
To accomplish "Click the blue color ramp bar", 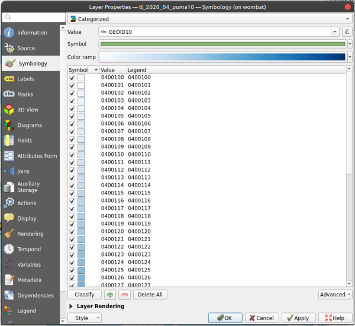I will [x=222, y=57].
